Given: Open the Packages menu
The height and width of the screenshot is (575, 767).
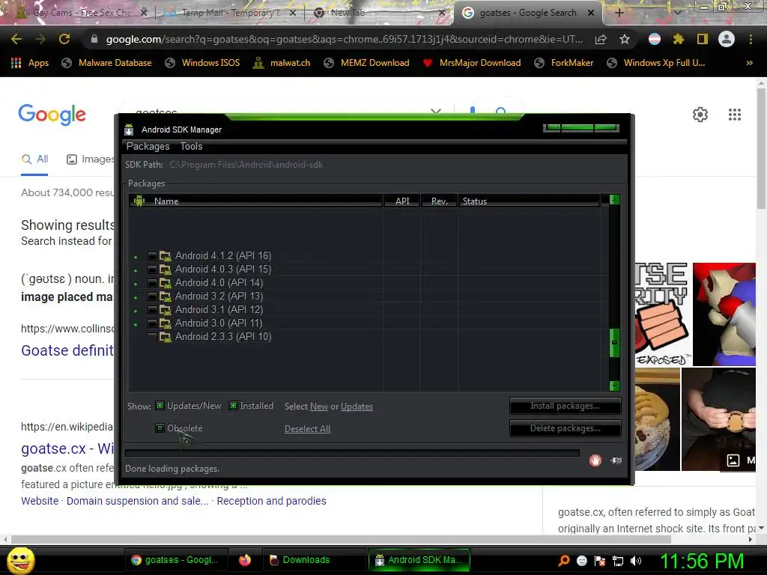Looking at the screenshot, I should pos(148,146).
